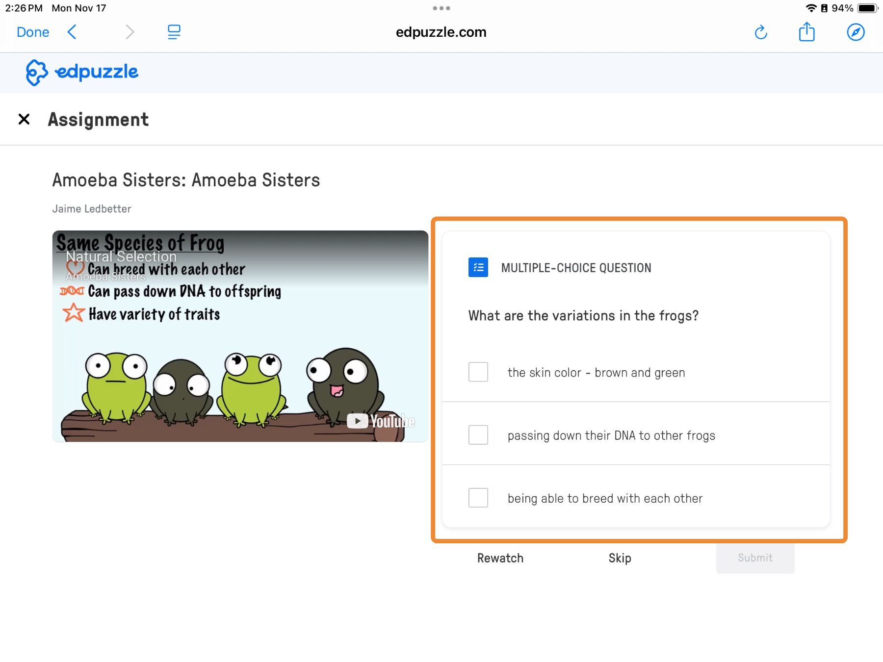
Task: Tap Done to exit the browser view
Action: 32,32
